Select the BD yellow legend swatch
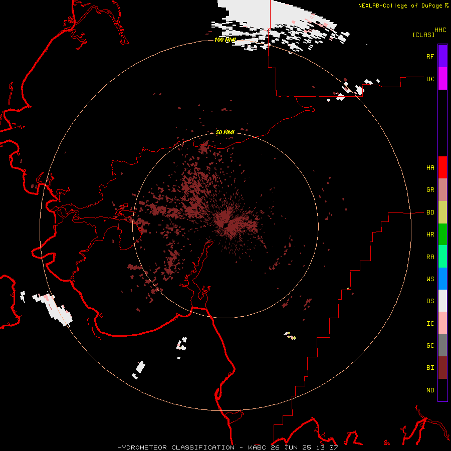Screen dimensions: 451x451 (442, 212)
